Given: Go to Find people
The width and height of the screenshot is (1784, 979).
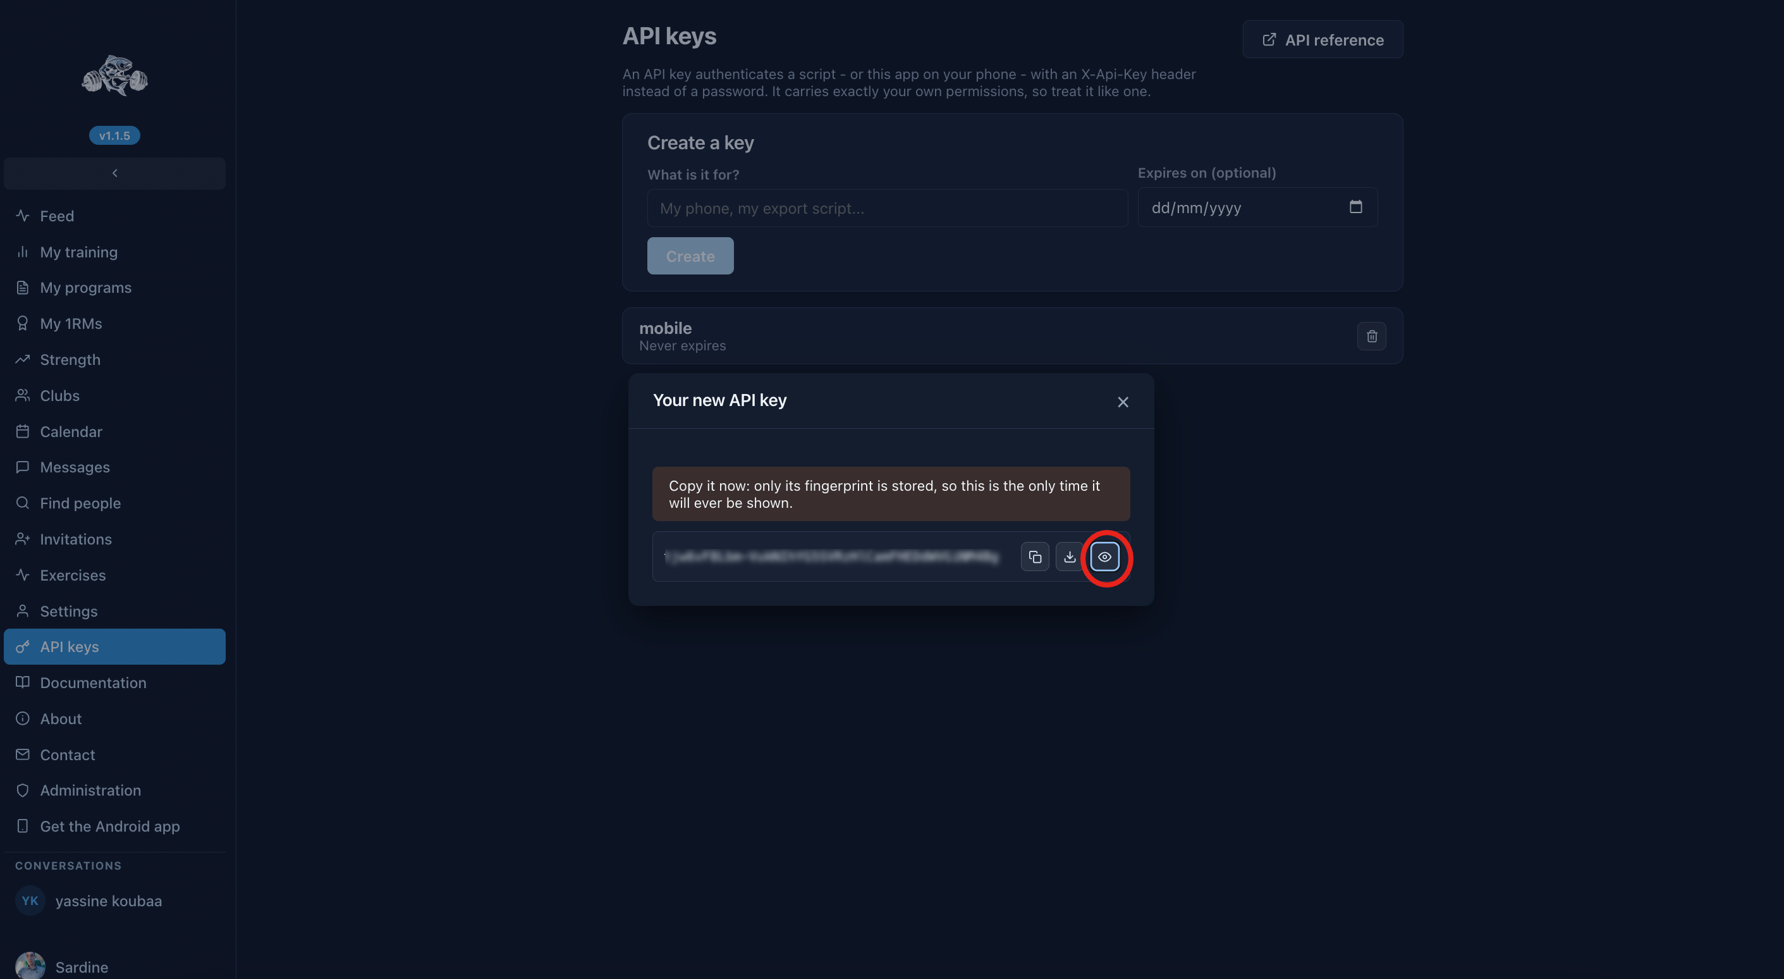Looking at the screenshot, I should (114, 503).
